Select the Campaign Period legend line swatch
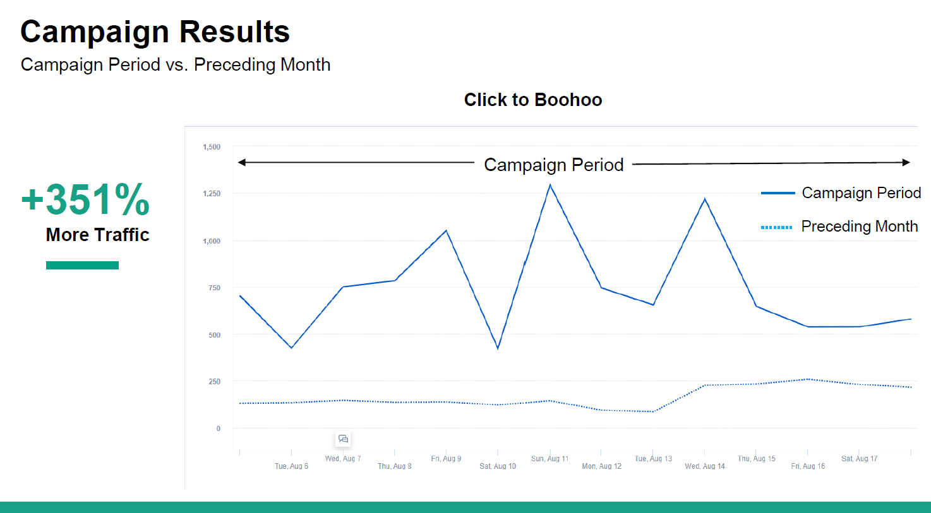The height and width of the screenshot is (513, 931). click(778, 193)
